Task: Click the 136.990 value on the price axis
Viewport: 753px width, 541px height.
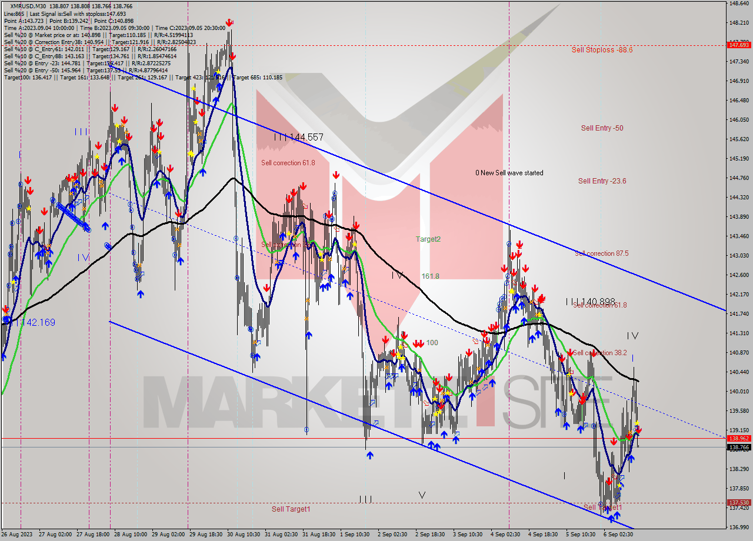Action: click(x=739, y=527)
